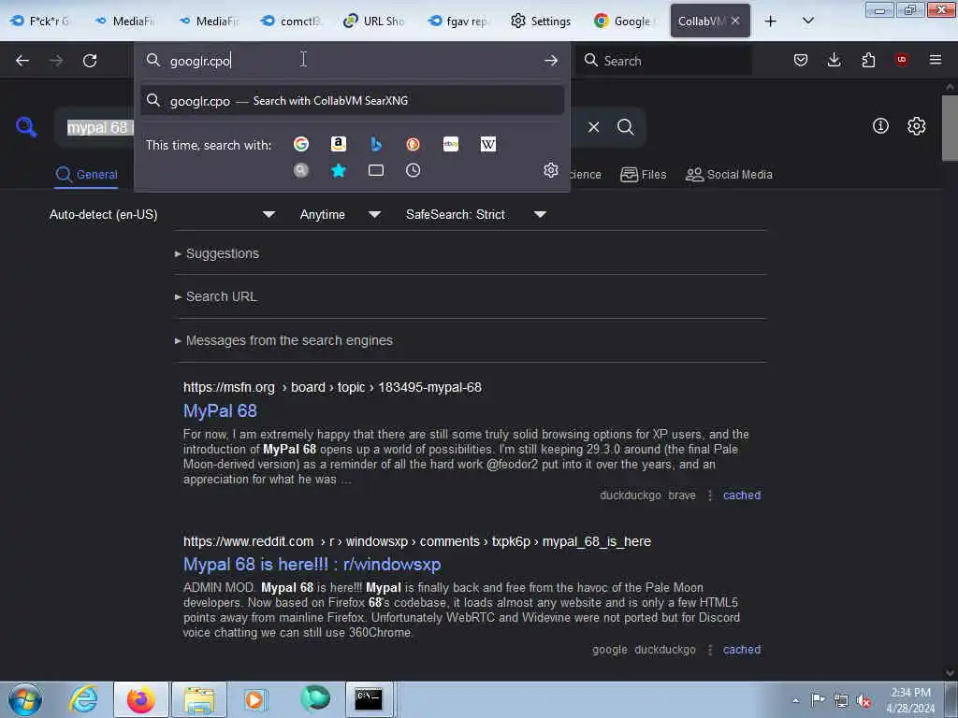Open Windows Explorer from the taskbar
Screen dimensions: 958x718
point(199,699)
